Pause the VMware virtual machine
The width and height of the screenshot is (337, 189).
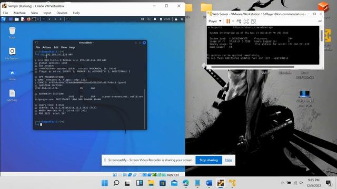tap(228, 21)
